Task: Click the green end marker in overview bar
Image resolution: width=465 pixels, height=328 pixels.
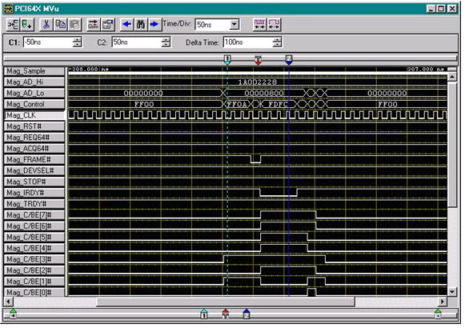Action: (x=438, y=314)
